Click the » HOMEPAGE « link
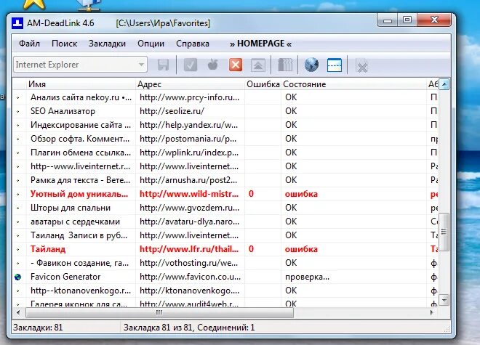This screenshot has width=480, height=345. tap(260, 44)
